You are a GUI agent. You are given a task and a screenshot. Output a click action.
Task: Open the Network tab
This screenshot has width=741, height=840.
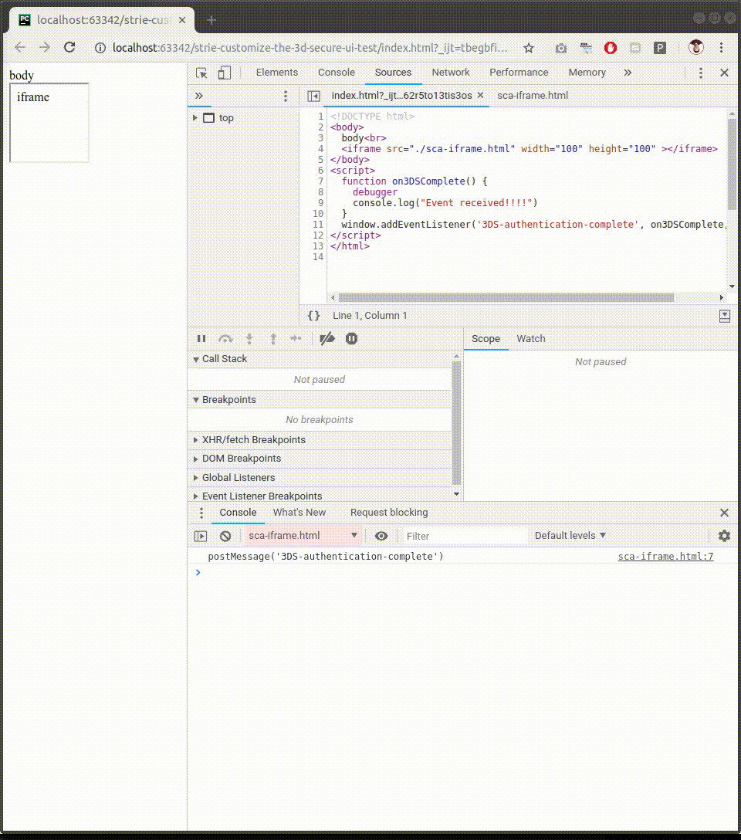(450, 73)
